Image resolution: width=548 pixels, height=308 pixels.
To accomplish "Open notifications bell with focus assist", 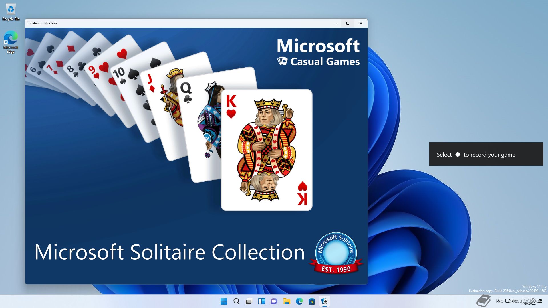I will (540, 301).
